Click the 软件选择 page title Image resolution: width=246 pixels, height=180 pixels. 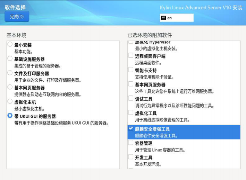pyautogui.click(x=15, y=7)
